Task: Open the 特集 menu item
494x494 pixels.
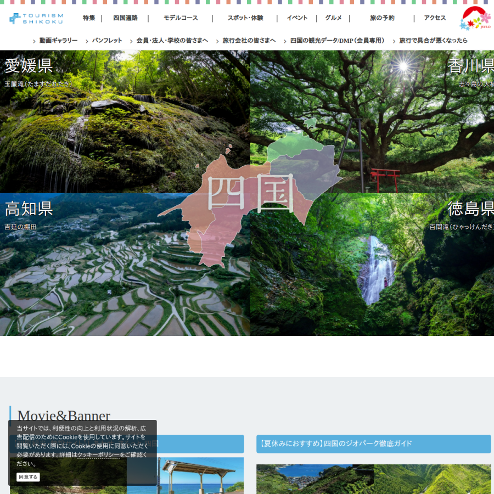Action: pos(89,18)
